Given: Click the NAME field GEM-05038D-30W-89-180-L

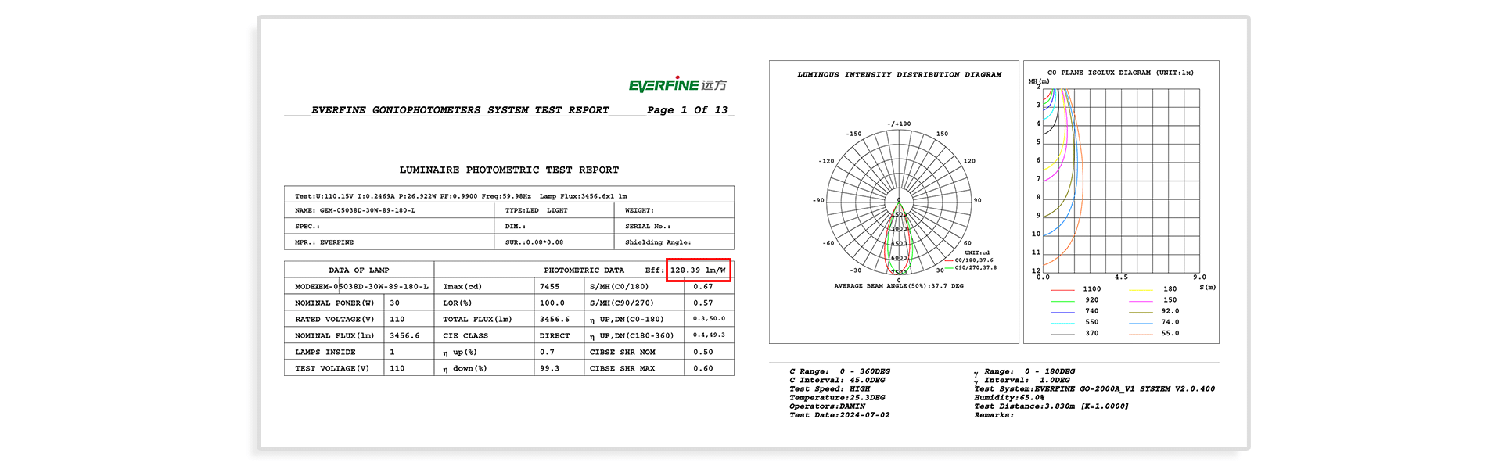Looking at the screenshot, I should (x=367, y=210).
